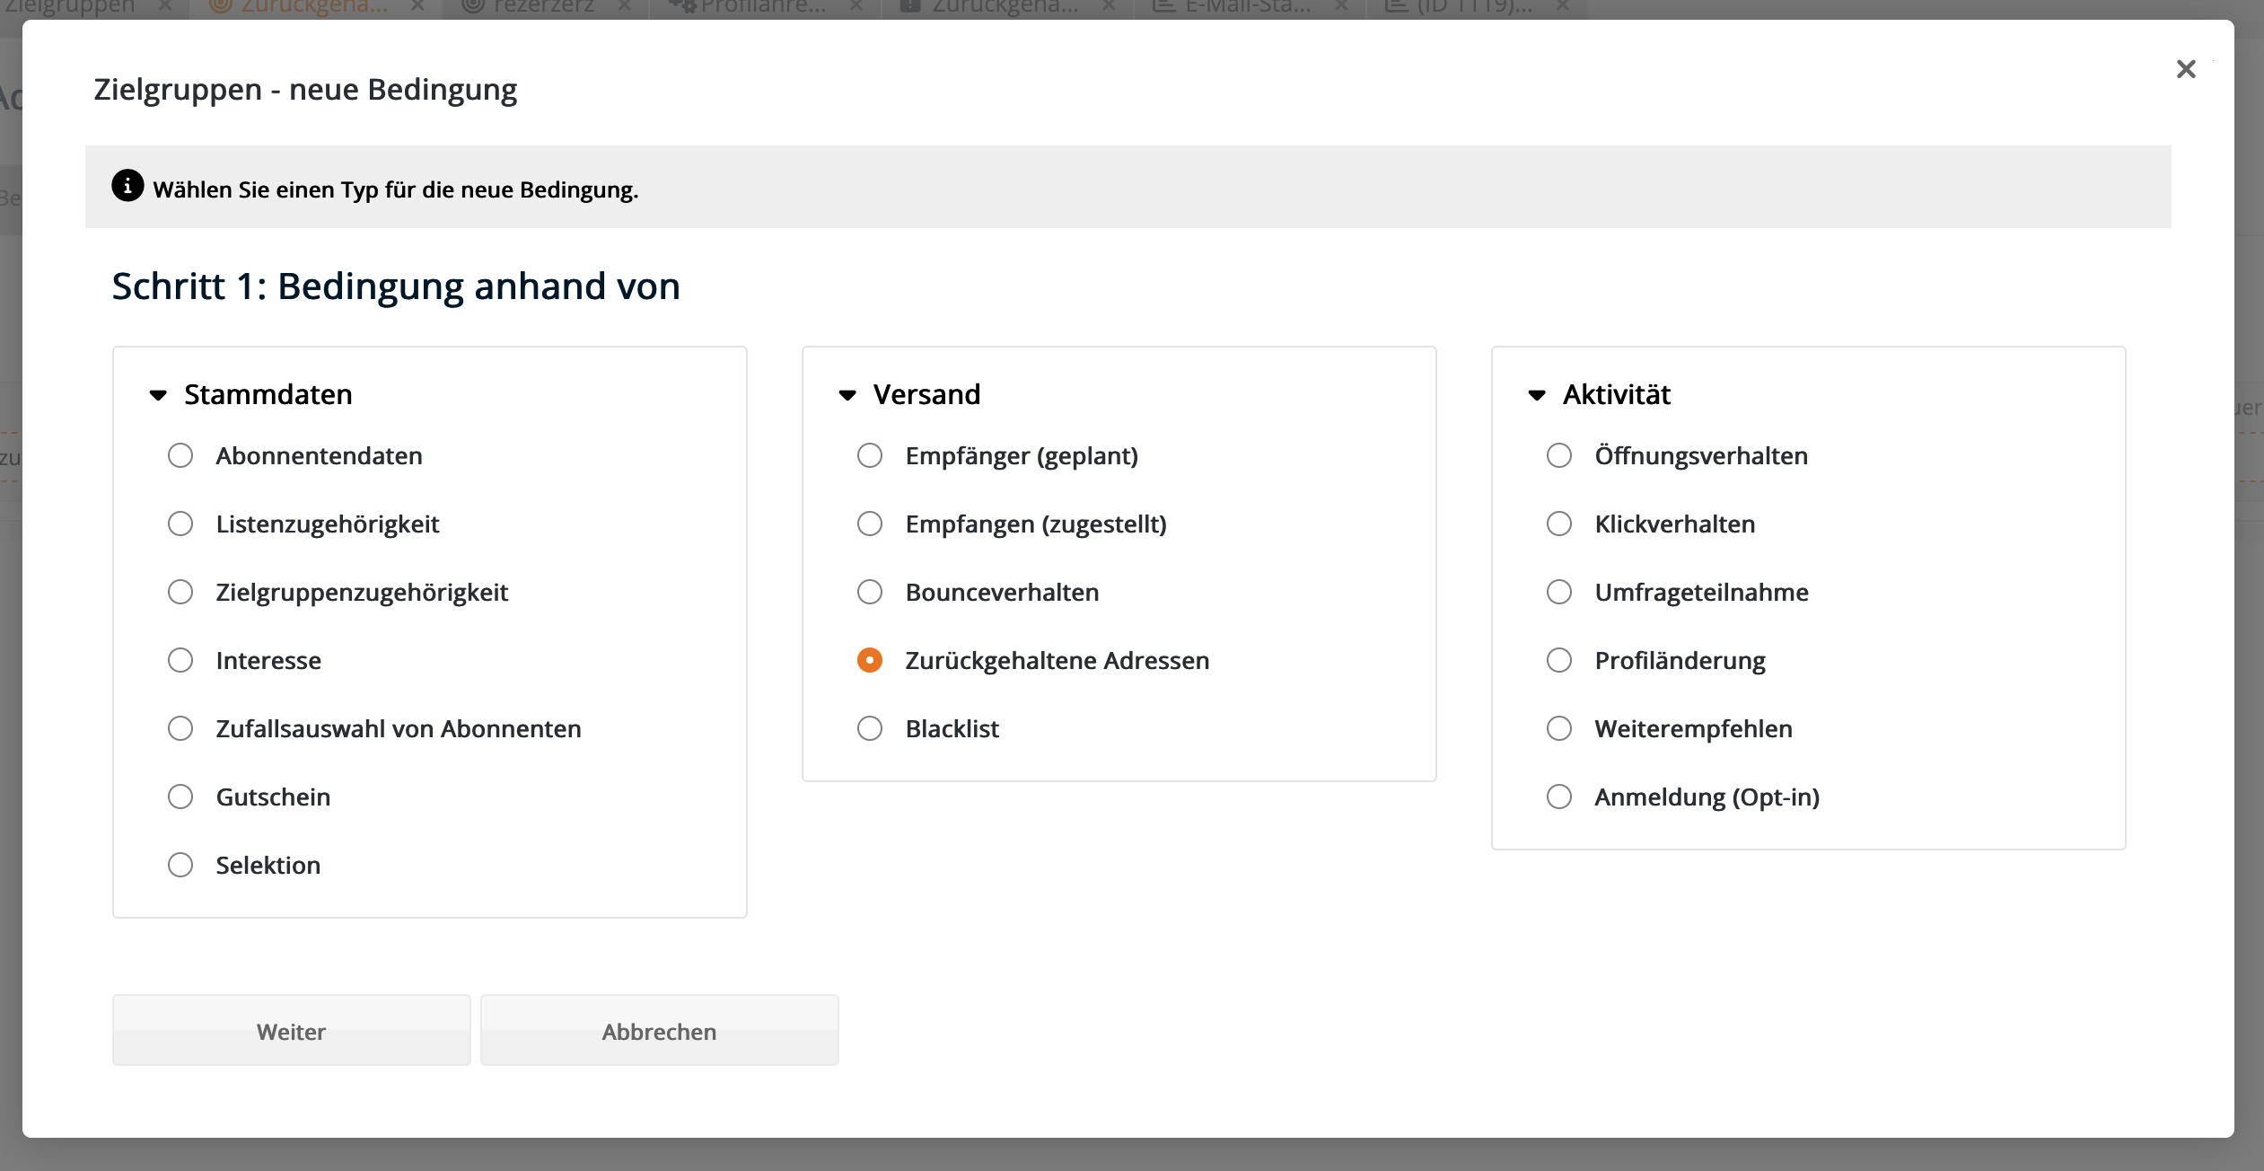The image size is (2264, 1171).
Task: Click the Weiter button
Action: pyautogui.click(x=291, y=1031)
